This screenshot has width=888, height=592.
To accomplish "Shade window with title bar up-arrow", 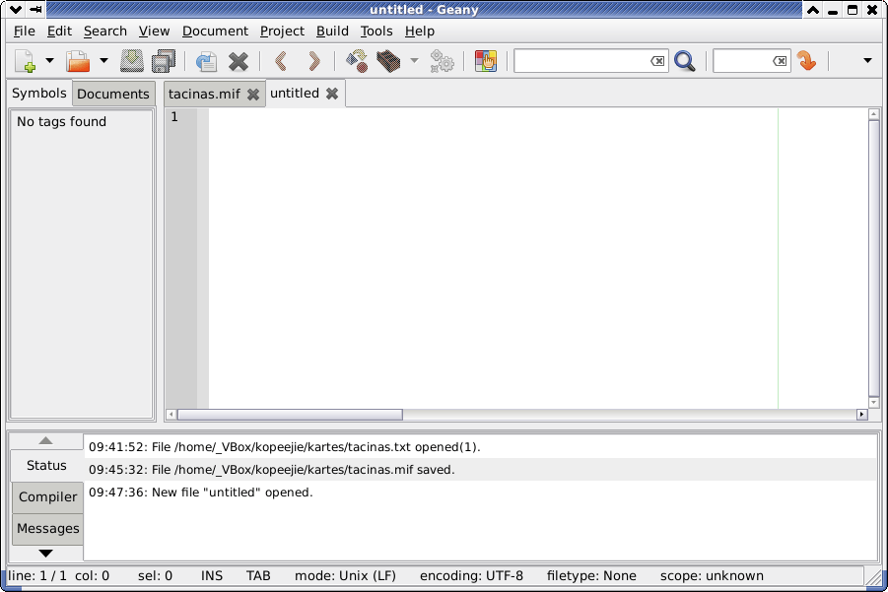I will pyautogui.click(x=813, y=10).
